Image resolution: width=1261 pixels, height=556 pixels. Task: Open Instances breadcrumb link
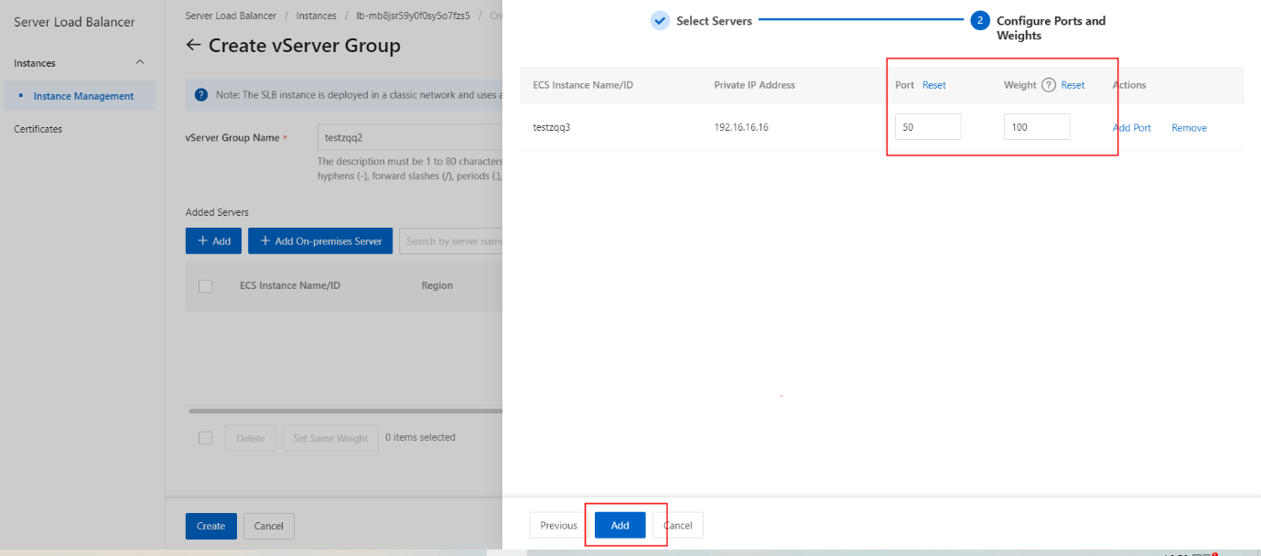point(317,16)
